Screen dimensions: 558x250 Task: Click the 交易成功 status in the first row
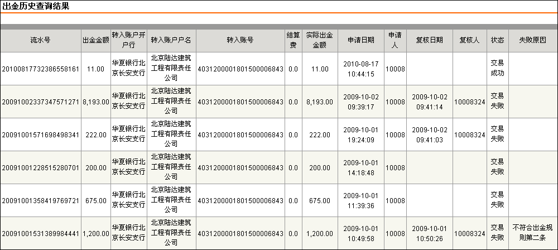pos(498,69)
